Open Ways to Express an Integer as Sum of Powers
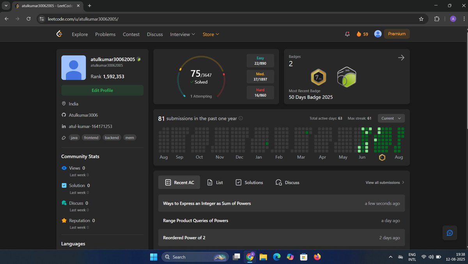Screen dimensions: 468x264 pos(282,203)
